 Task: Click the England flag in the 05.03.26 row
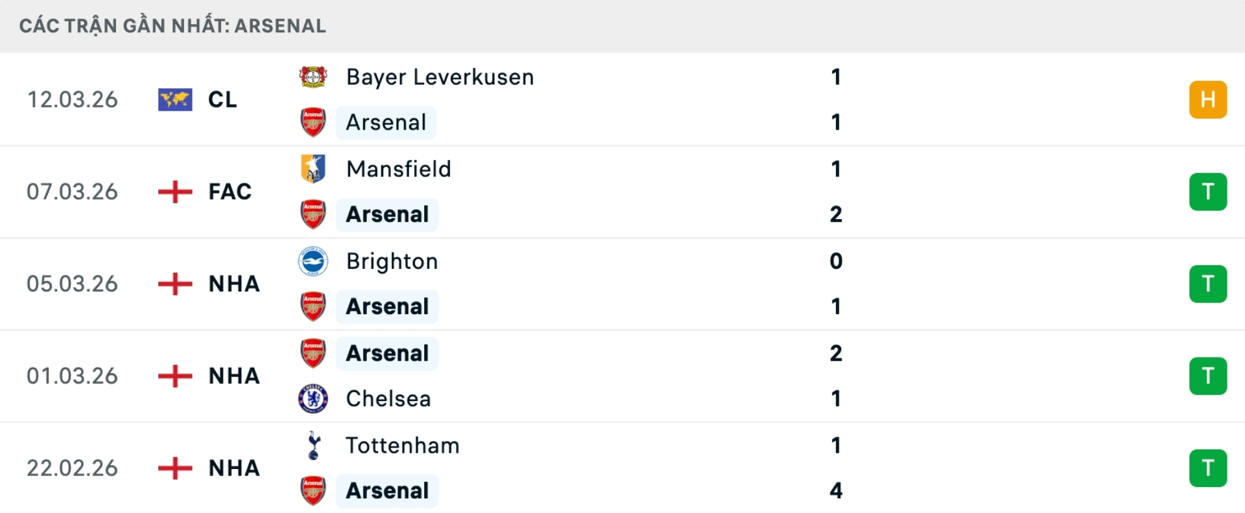tap(175, 284)
